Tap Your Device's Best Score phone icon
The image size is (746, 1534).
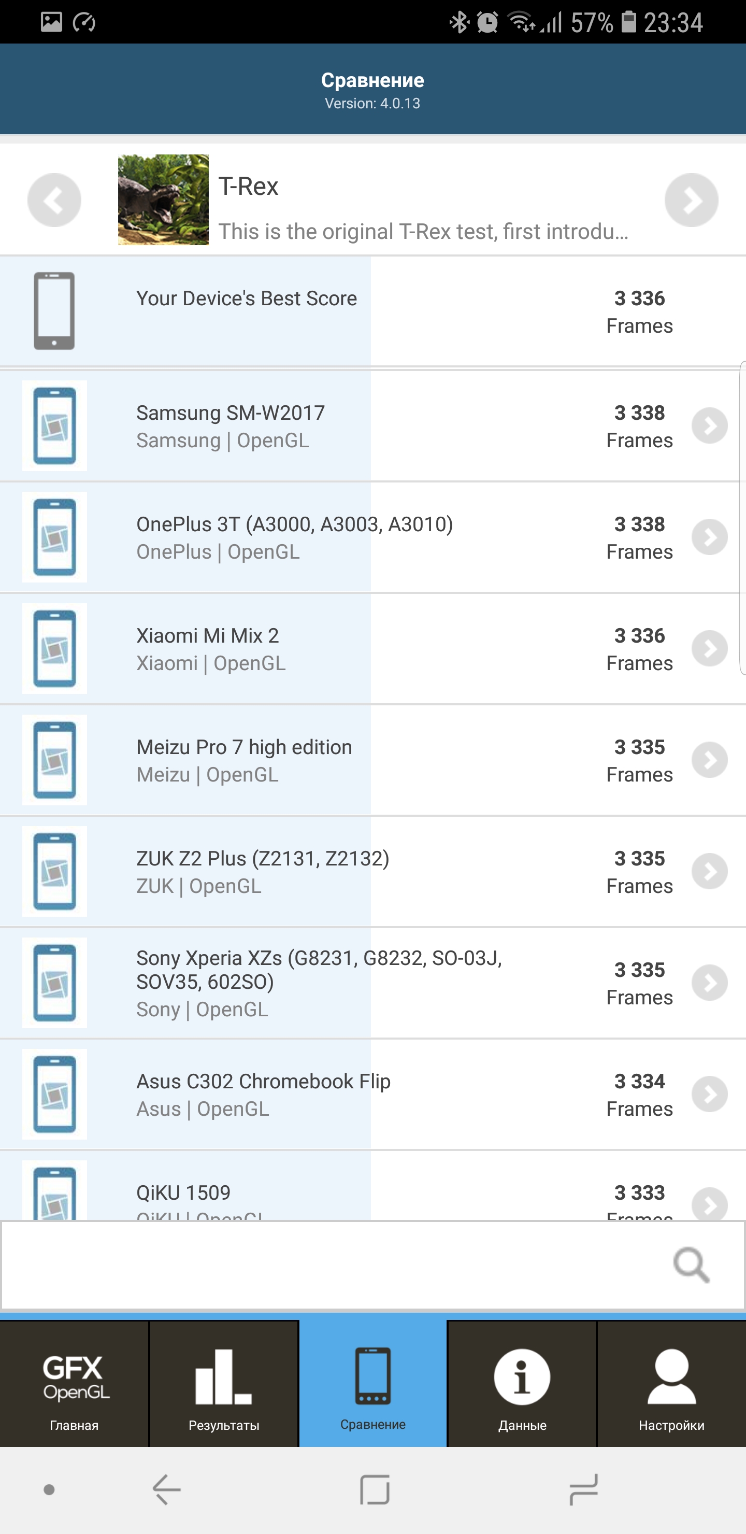pos(54,311)
